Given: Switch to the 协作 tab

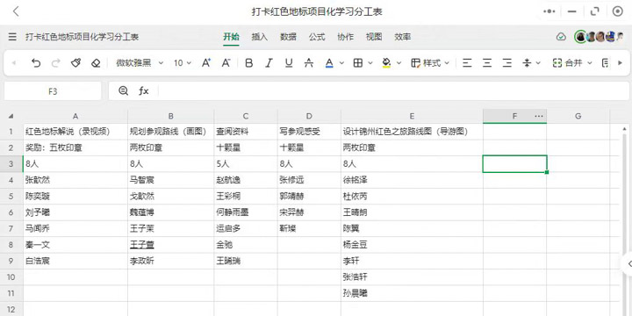Looking at the screenshot, I should [346, 37].
